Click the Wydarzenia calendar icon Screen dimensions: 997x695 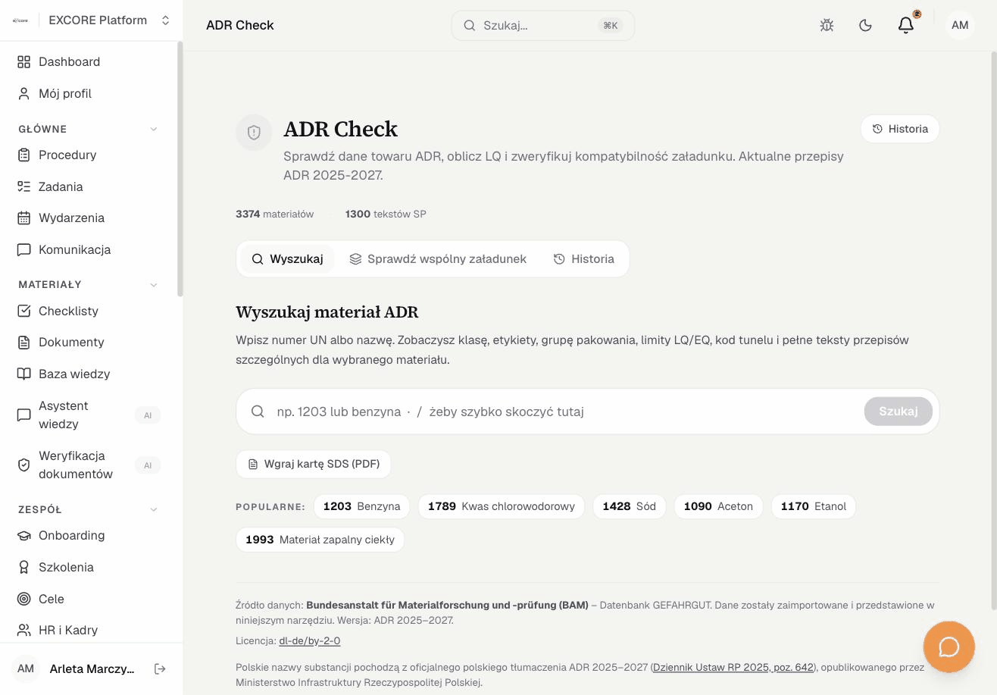click(x=24, y=218)
